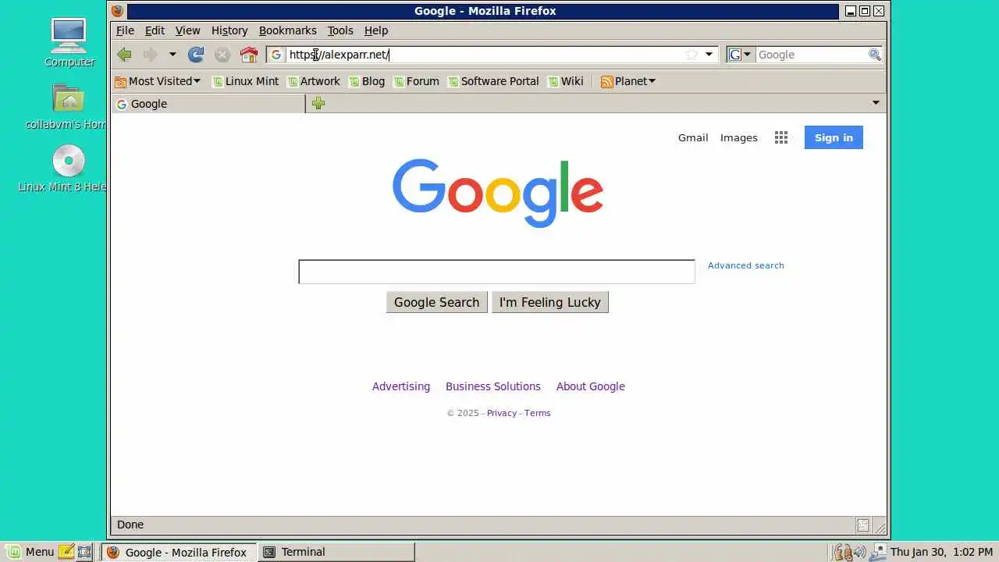Viewport: 999px width, 562px height.
Task: Open the Help menu
Action: pyautogui.click(x=376, y=30)
